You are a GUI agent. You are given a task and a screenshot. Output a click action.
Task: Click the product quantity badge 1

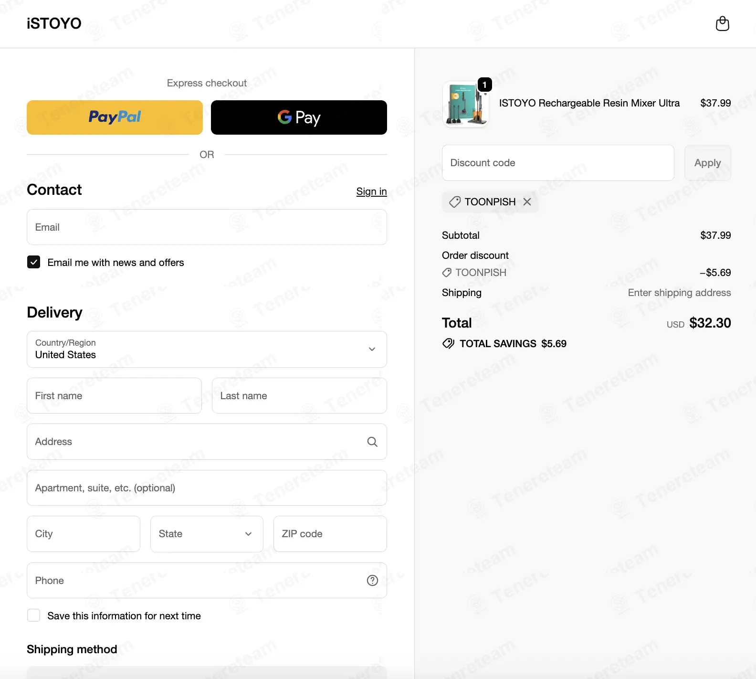pyautogui.click(x=484, y=85)
